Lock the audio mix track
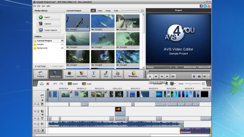 click(38, 124)
